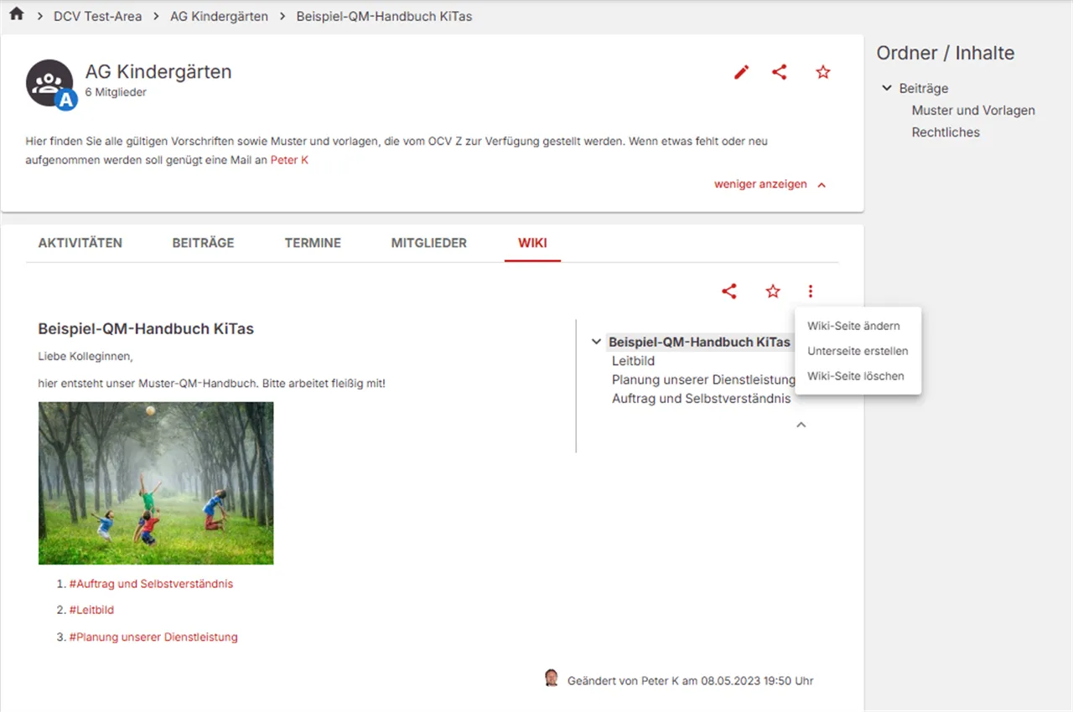This screenshot has width=1073, height=712.
Task: Favorite the AG Kindergärten group star
Action: tap(823, 72)
